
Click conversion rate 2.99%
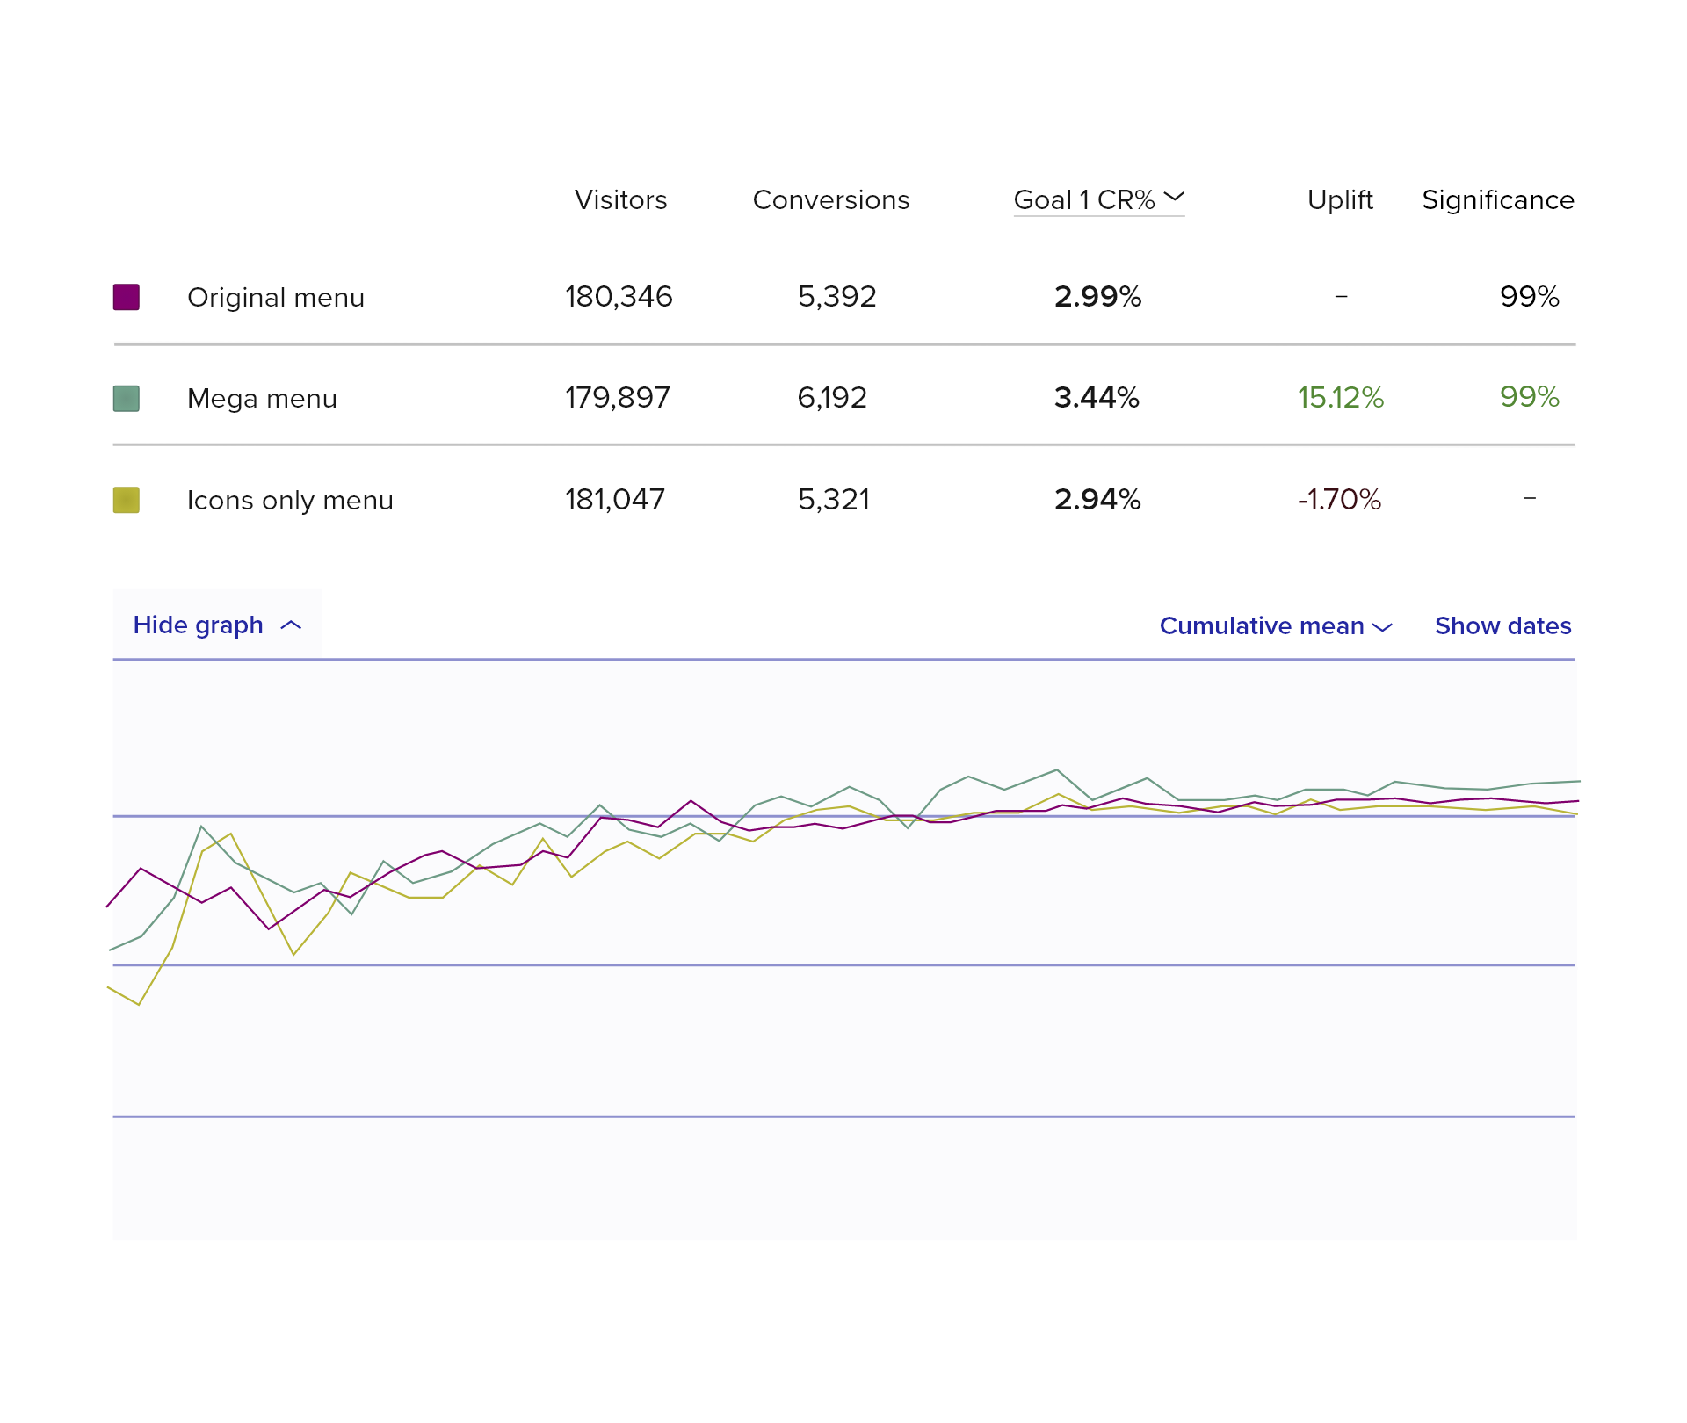coord(1098,297)
